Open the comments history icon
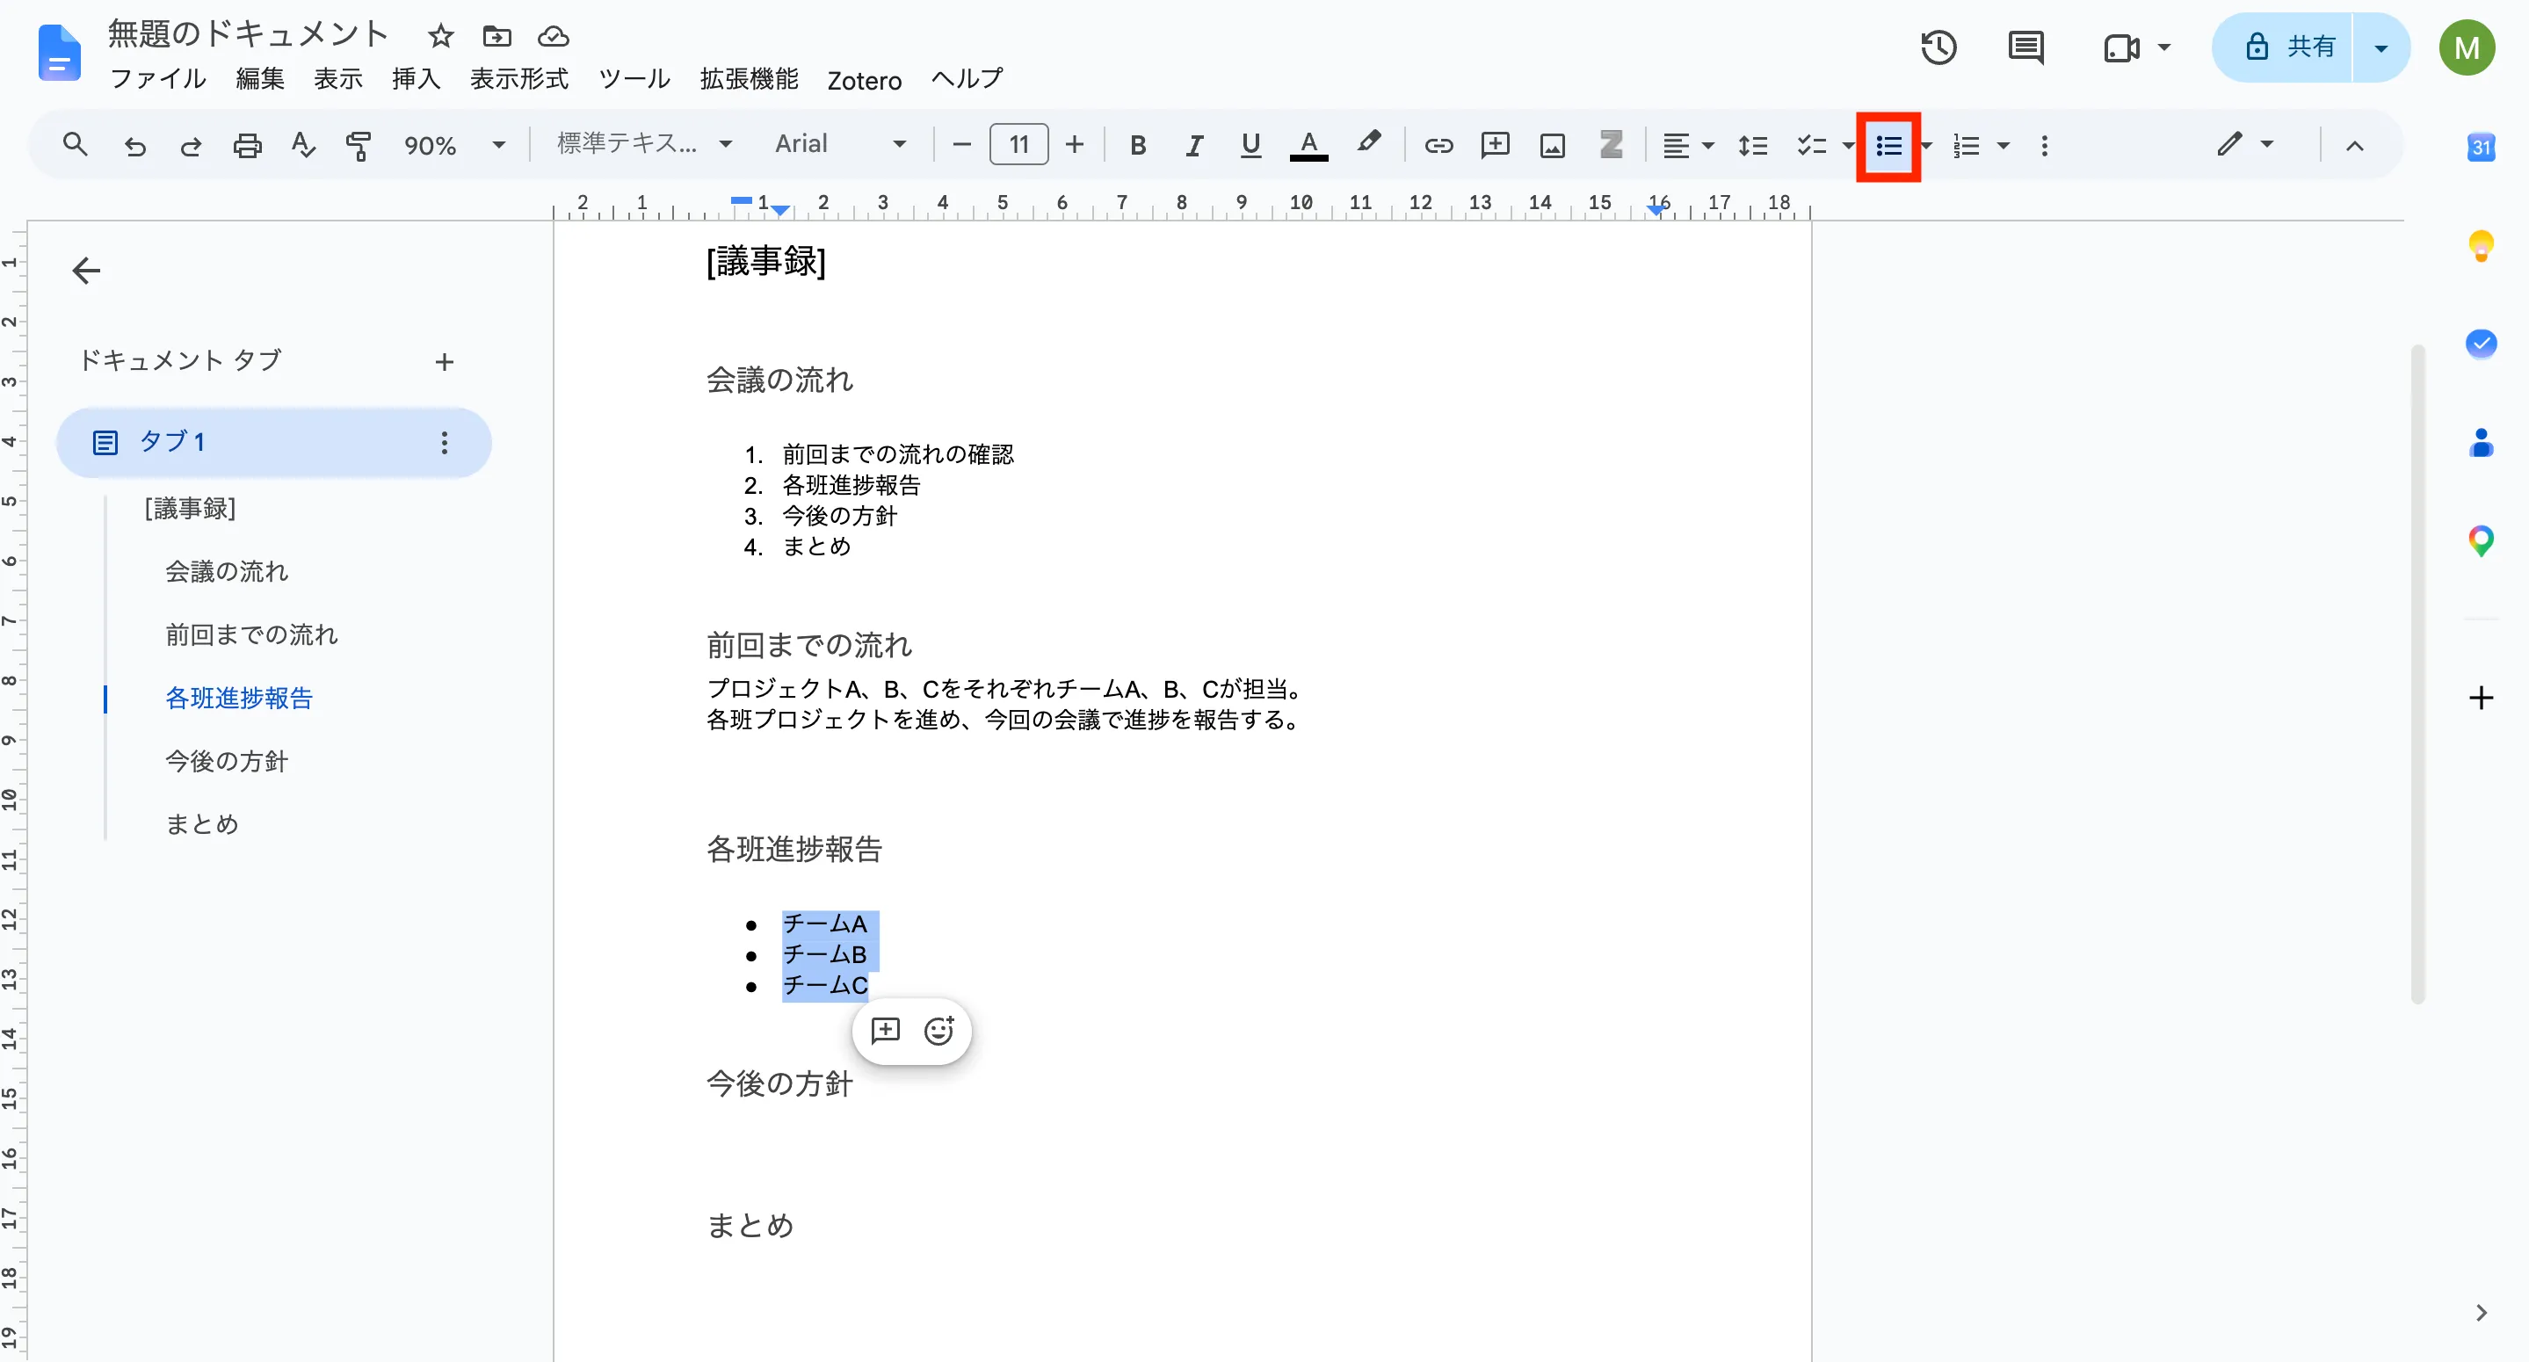Viewport: 2529px width, 1362px height. [2025, 47]
